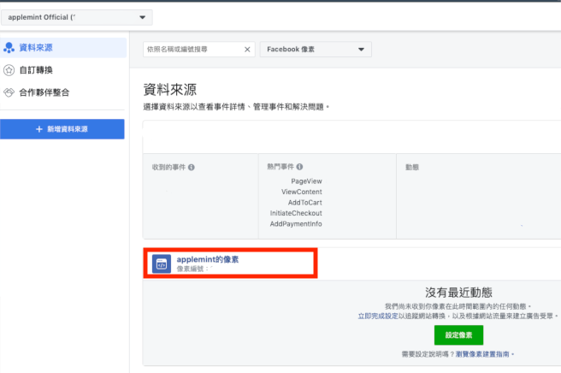Click the AddPaymentInfo event text
Viewport: 561px width, 373px height.
point(296,224)
